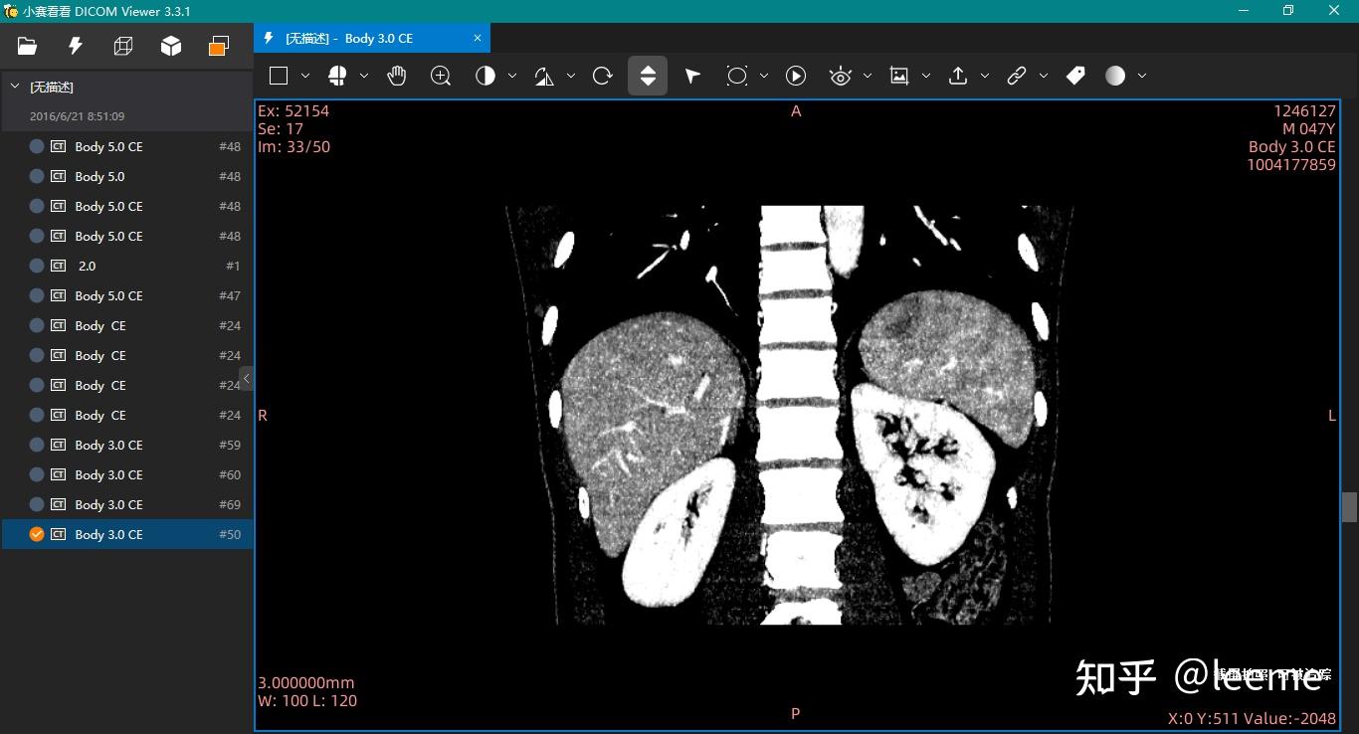The height and width of the screenshot is (734, 1359).
Task: Click the orange overlapping squares icon
Action: 219,46
